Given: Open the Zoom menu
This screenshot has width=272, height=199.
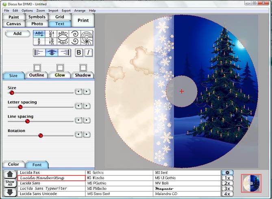Looking at the screenshot, I should [x=41, y=11].
